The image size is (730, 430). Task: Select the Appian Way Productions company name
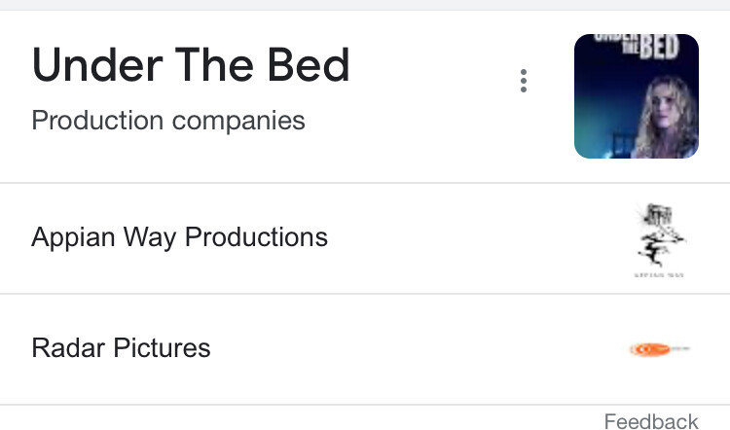[180, 237]
